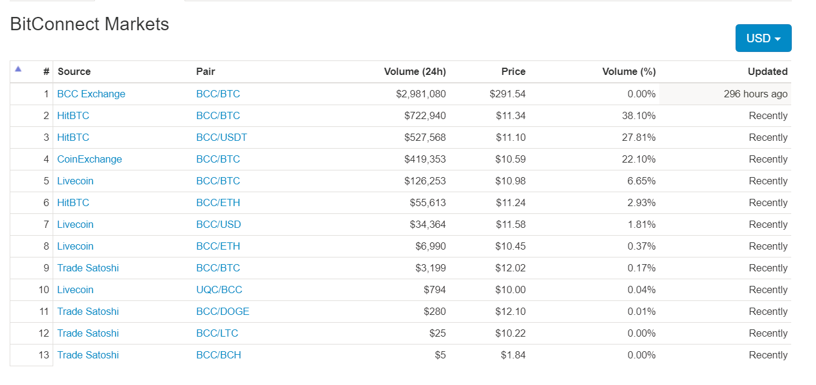The image size is (816, 385).
Task: Sort table by Price column header
Action: tap(514, 71)
